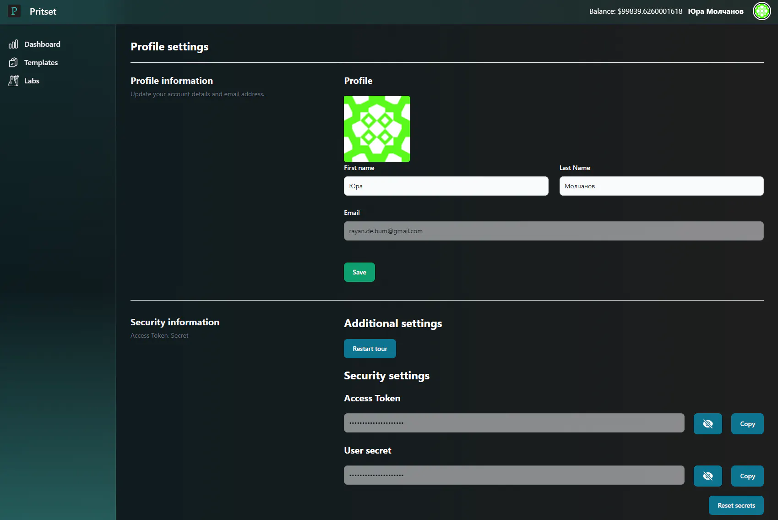Viewport: 778px width, 520px height.
Task: Click the 'First name' field label
Action: pyautogui.click(x=359, y=168)
